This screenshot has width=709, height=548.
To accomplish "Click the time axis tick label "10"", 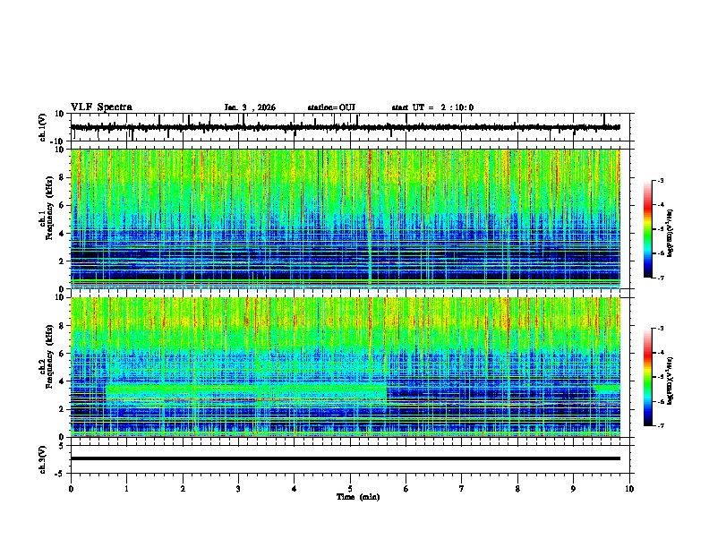I will [x=629, y=489].
